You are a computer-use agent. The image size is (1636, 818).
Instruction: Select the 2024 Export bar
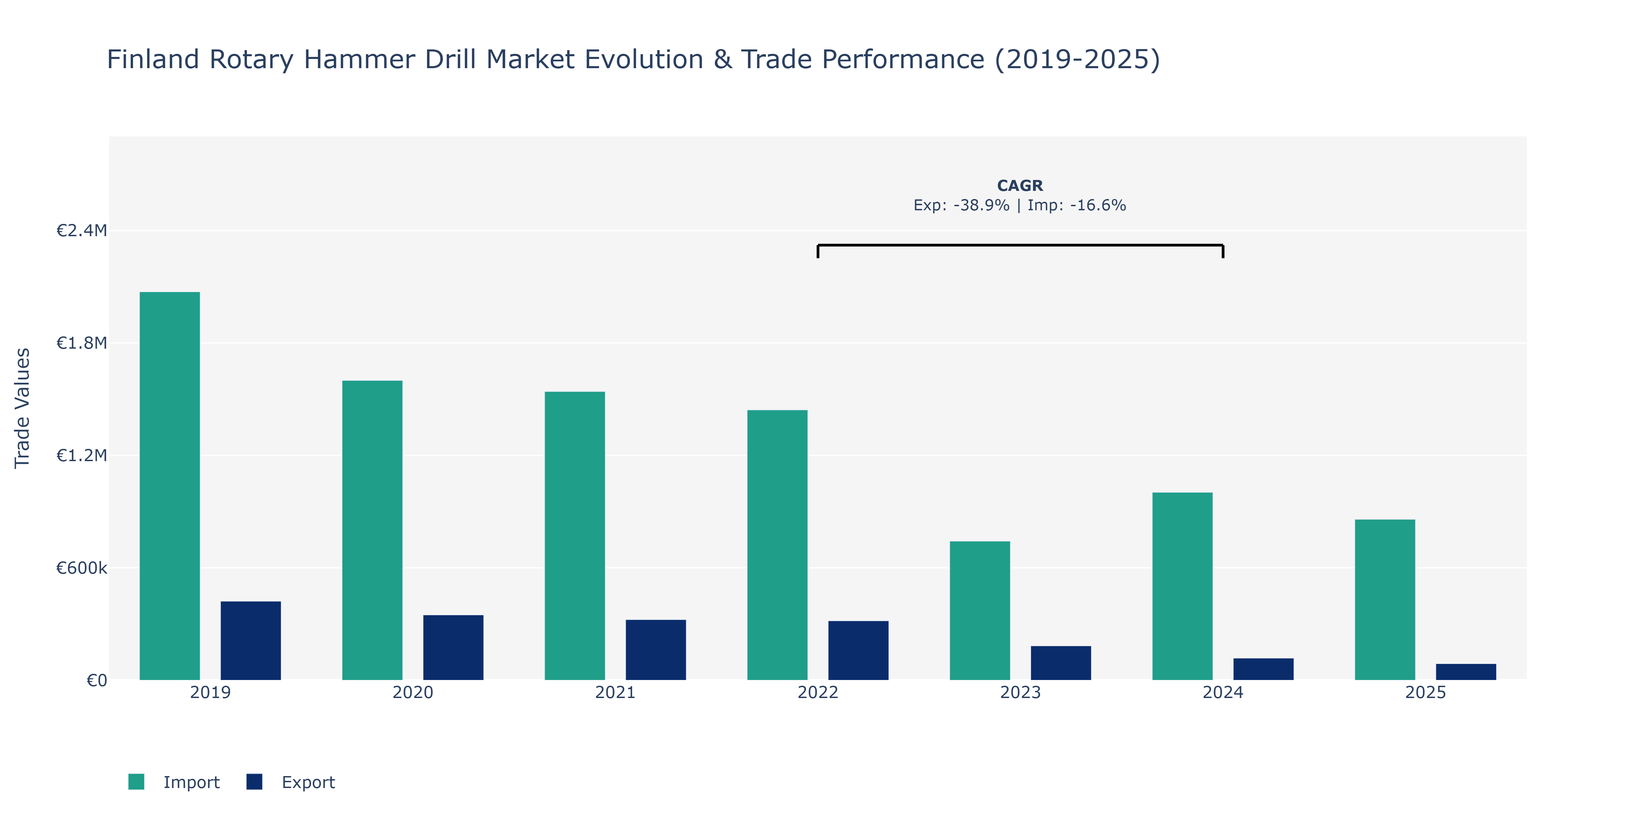click(1264, 669)
